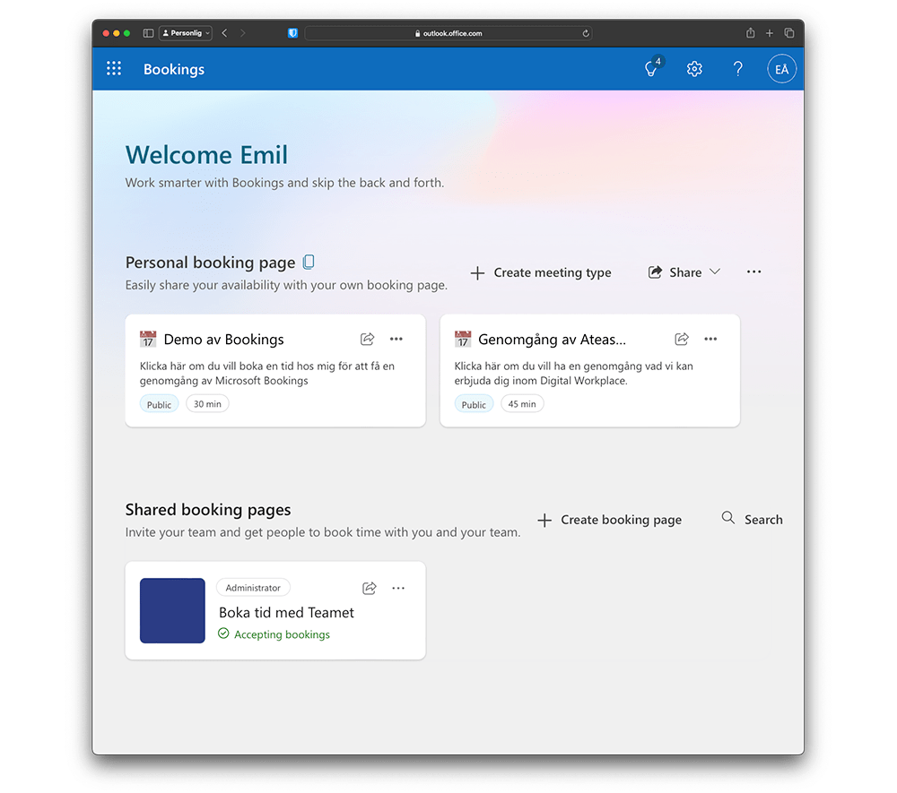Copy personal booking page link icon
The width and height of the screenshot is (897, 793).
pos(309,262)
